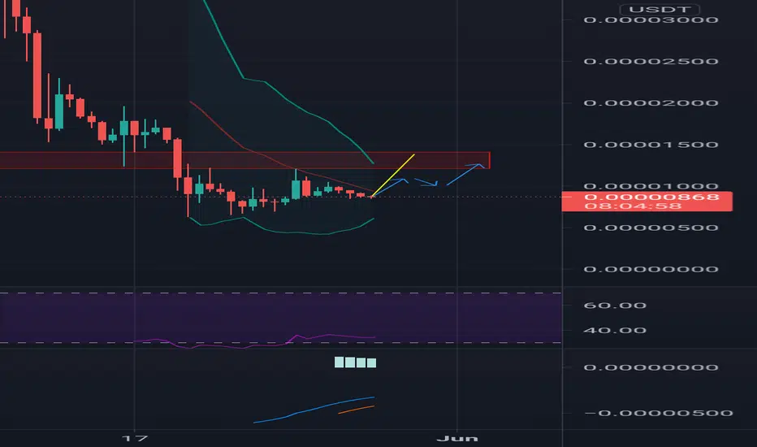Screen dimensions: 757x447
Task: Select the yellow trend line drawing
Action: click(392, 176)
